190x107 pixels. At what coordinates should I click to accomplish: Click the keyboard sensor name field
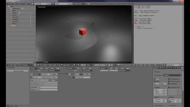(46, 74)
